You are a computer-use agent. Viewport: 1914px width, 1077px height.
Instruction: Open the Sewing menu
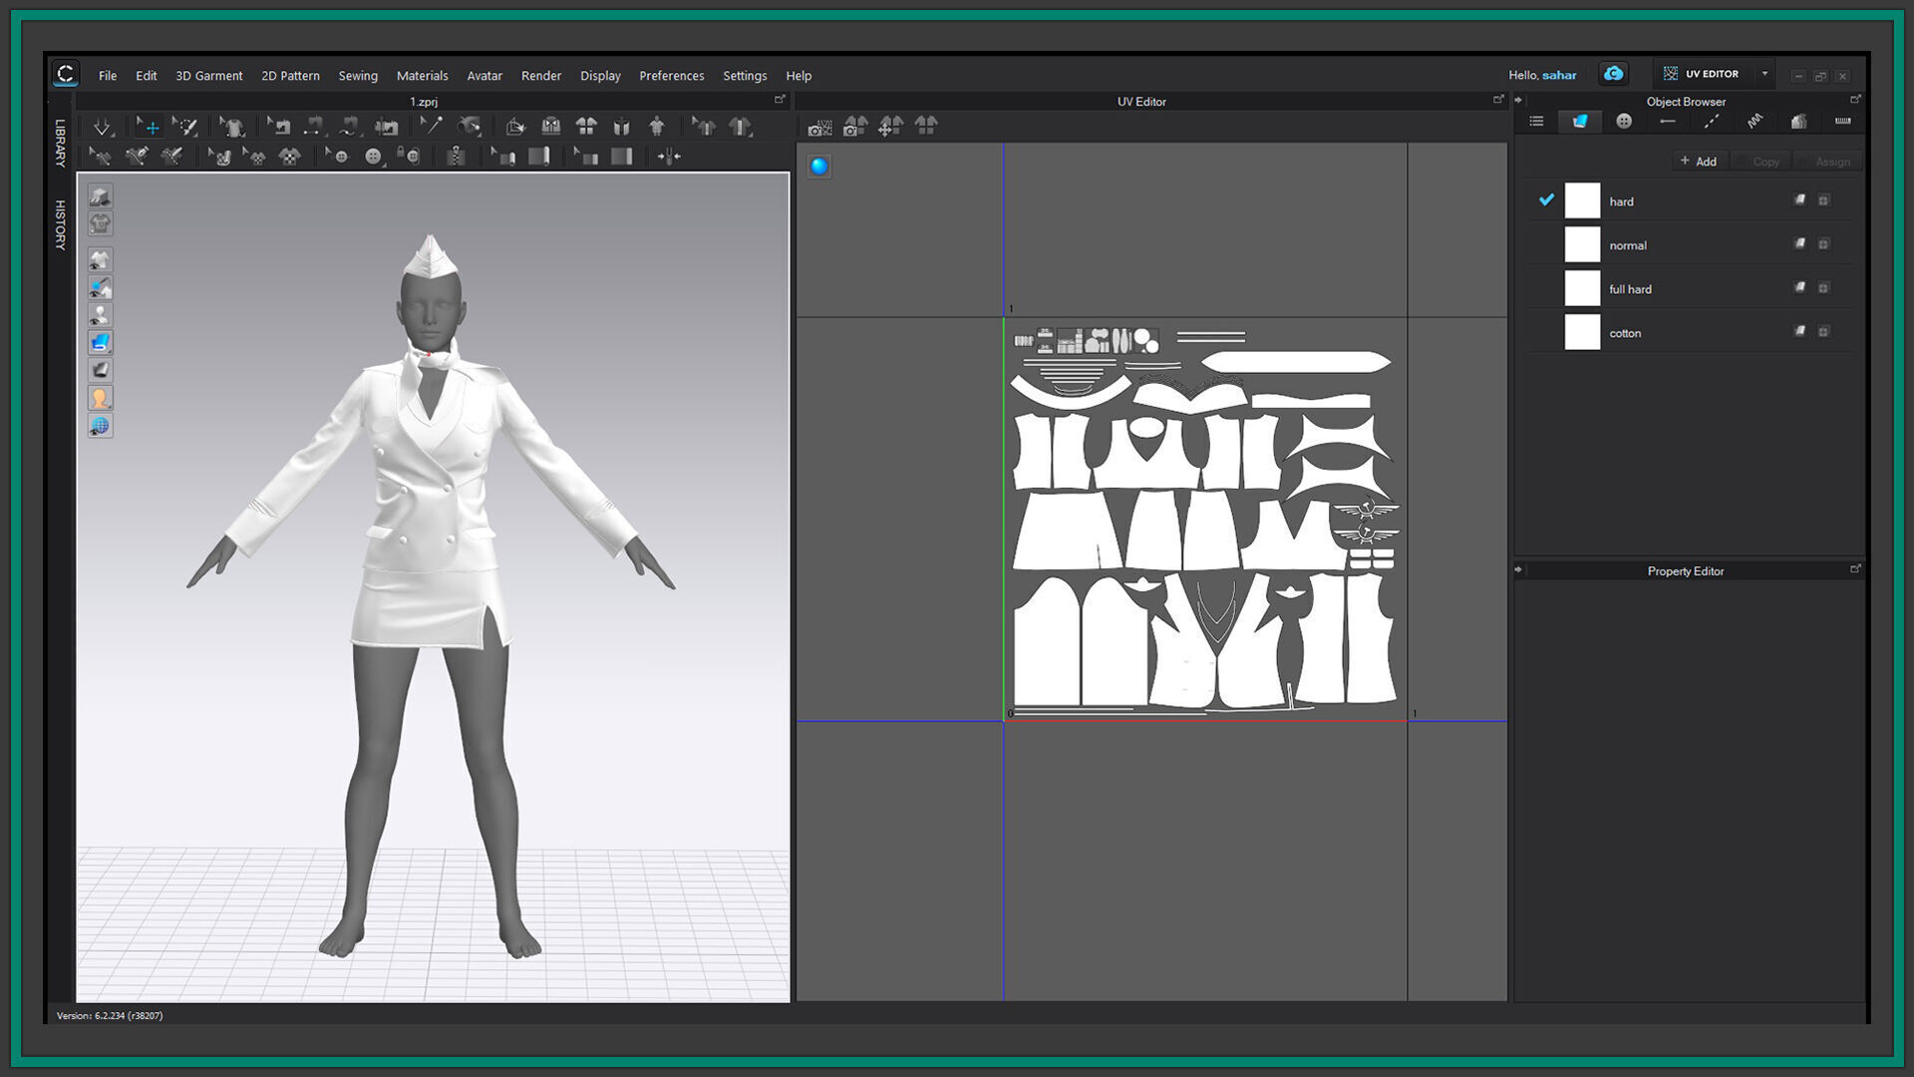click(x=358, y=76)
